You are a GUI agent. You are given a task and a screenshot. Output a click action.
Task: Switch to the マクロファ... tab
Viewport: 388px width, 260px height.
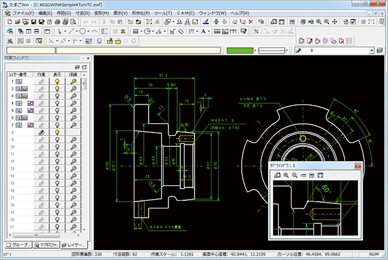click(x=45, y=244)
